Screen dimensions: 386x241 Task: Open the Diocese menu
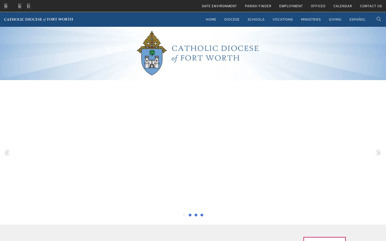[232, 20]
